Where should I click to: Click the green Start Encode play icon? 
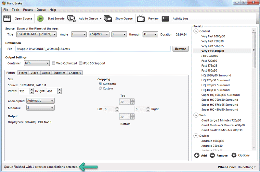40,18
